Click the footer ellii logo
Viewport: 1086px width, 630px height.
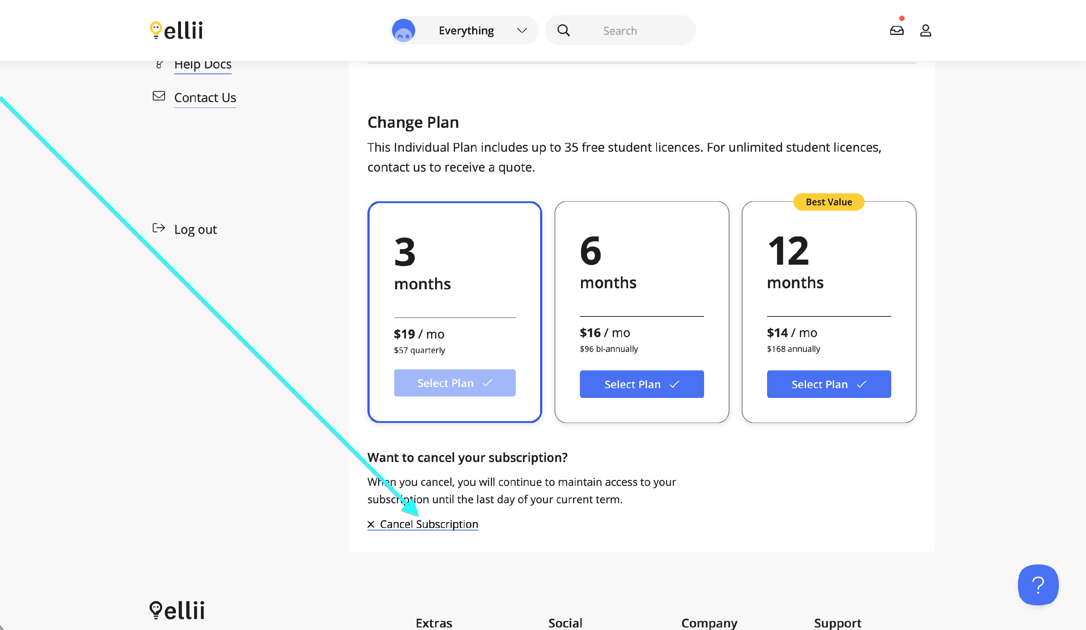[x=177, y=610]
